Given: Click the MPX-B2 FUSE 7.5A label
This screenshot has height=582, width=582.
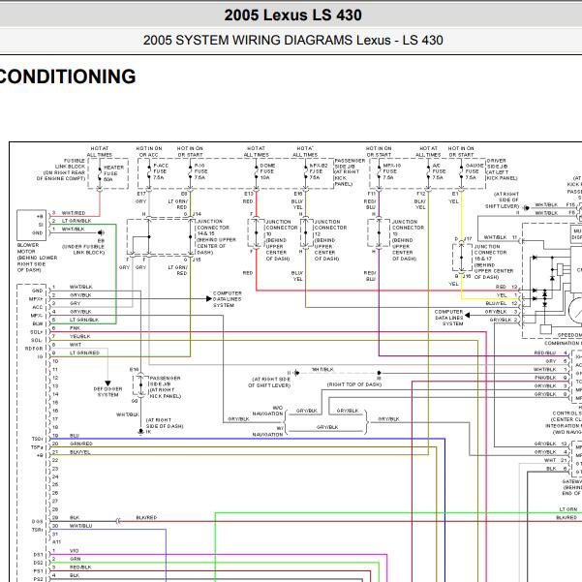Looking at the screenshot, I should 318,171.
